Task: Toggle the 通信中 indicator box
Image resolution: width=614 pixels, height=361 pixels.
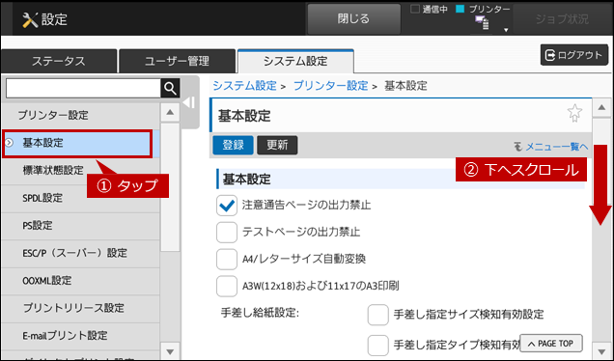Action: [x=415, y=9]
